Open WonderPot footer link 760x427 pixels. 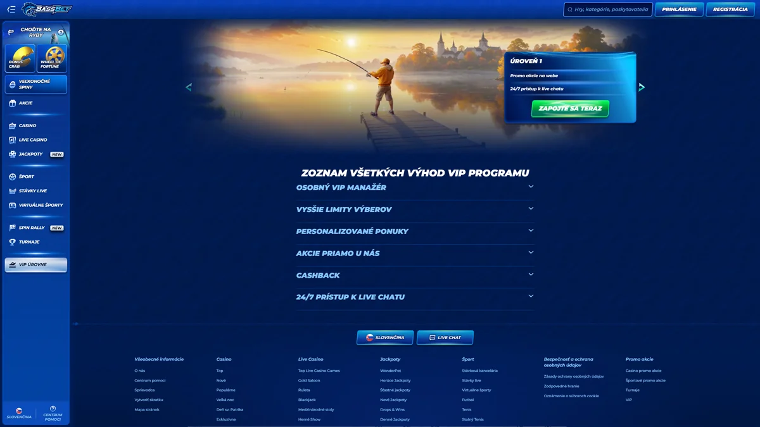tap(390, 371)
